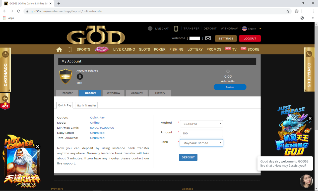Viewport: 318px width, 191px height.
Task: Open Method EEZIEPAY dropdown
Action: (201, 124)
